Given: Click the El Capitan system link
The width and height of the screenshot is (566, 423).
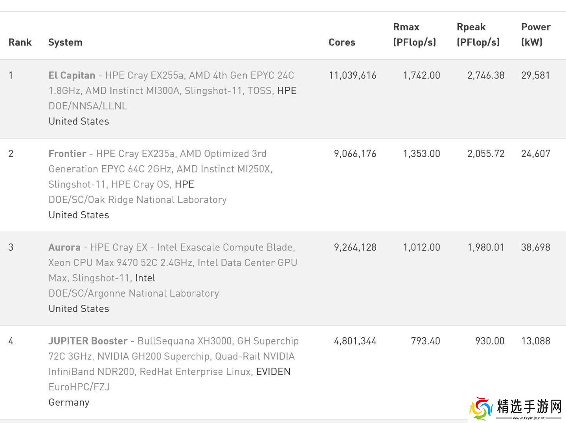Looking at the screenshot, I should (x=72, y=75).
